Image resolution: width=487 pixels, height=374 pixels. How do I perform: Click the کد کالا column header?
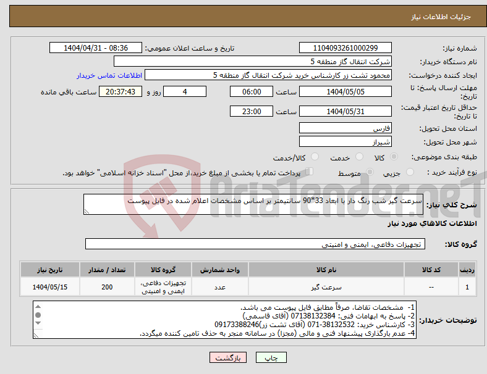(431, 270)
